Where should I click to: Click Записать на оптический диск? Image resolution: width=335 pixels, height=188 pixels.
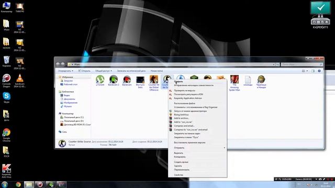(x=131, y=71)
